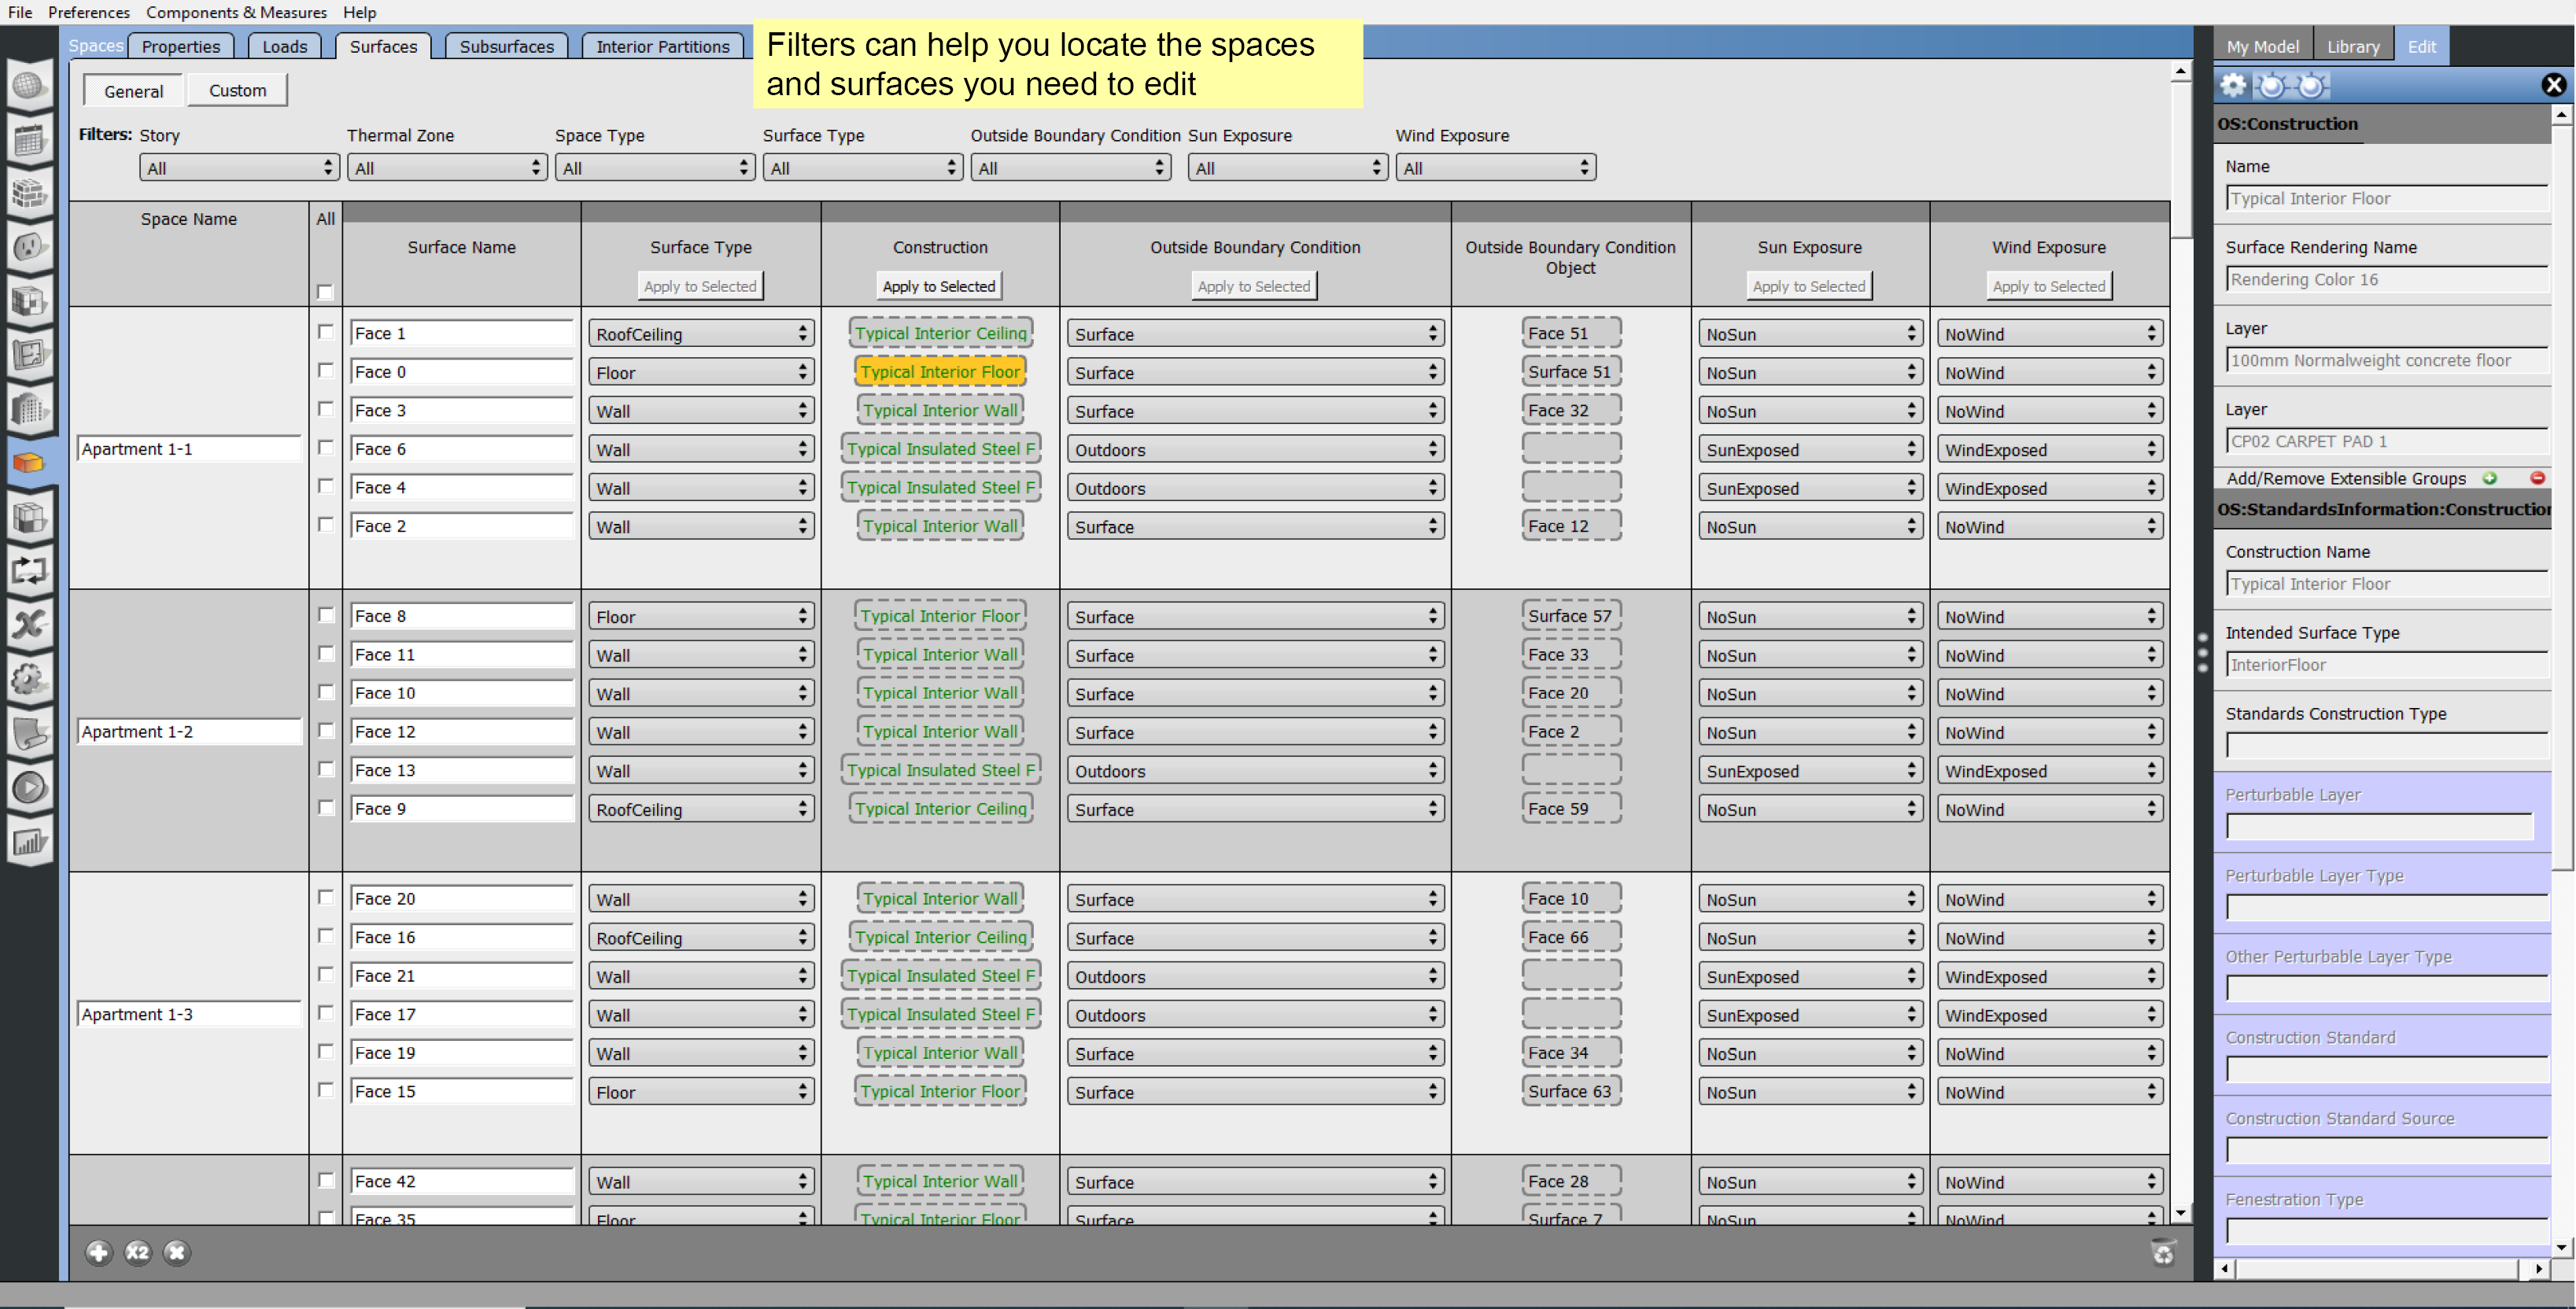Open the Constructions brick wall icon
This screenshot has height=1309, width=2576.
29,193
